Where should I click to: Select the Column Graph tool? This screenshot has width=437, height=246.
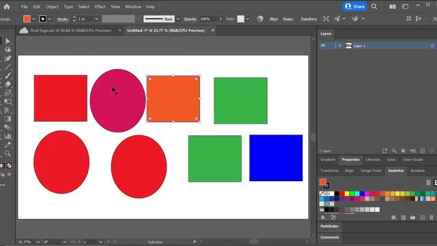coord(8,136)
